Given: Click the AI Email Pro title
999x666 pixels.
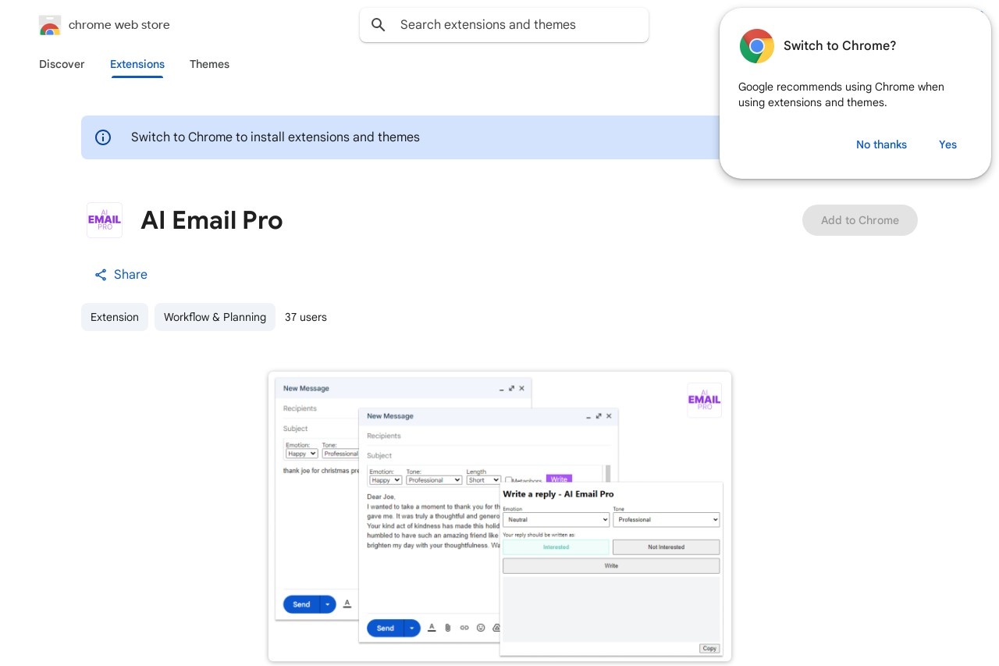Looking at the screenshot, I should [x=212, y=220].
